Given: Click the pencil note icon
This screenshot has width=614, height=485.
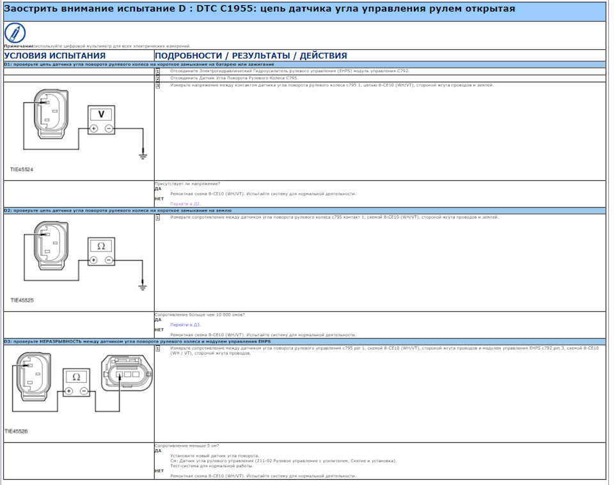Looking at the screenshot, I should click(x=15, y=33).
